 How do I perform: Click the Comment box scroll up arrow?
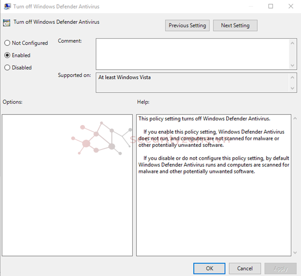[292, 43]
